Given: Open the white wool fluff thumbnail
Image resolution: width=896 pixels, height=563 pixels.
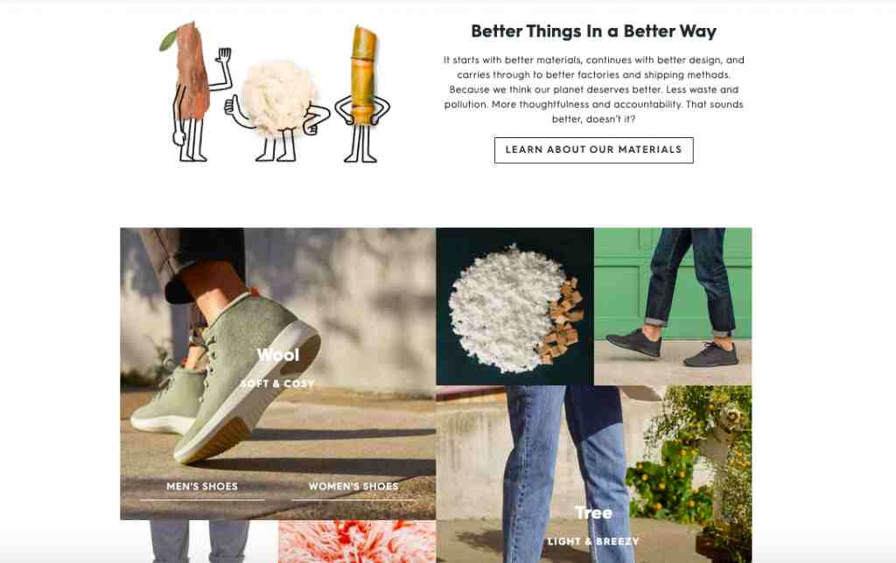Looking at the screenshot, I should pos(514,307).
